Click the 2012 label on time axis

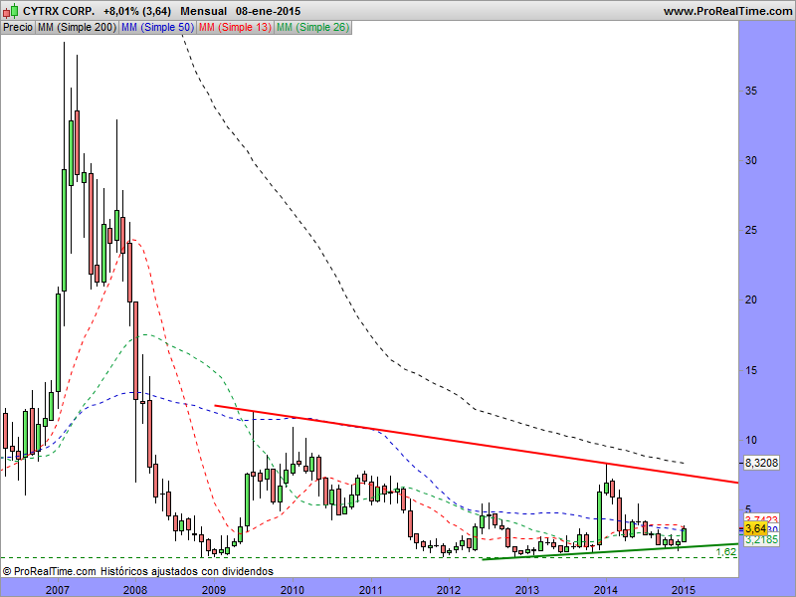pyautogui.click(x=449, y=589)
